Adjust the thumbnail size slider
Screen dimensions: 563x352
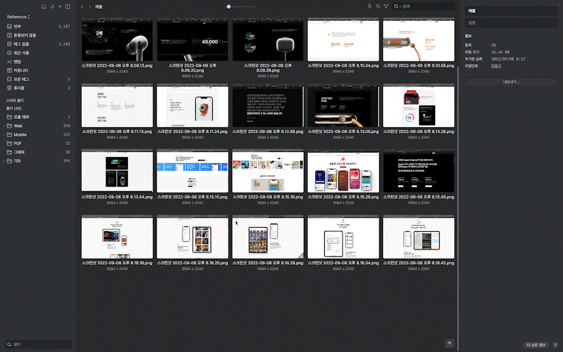(x=228, y=6)
